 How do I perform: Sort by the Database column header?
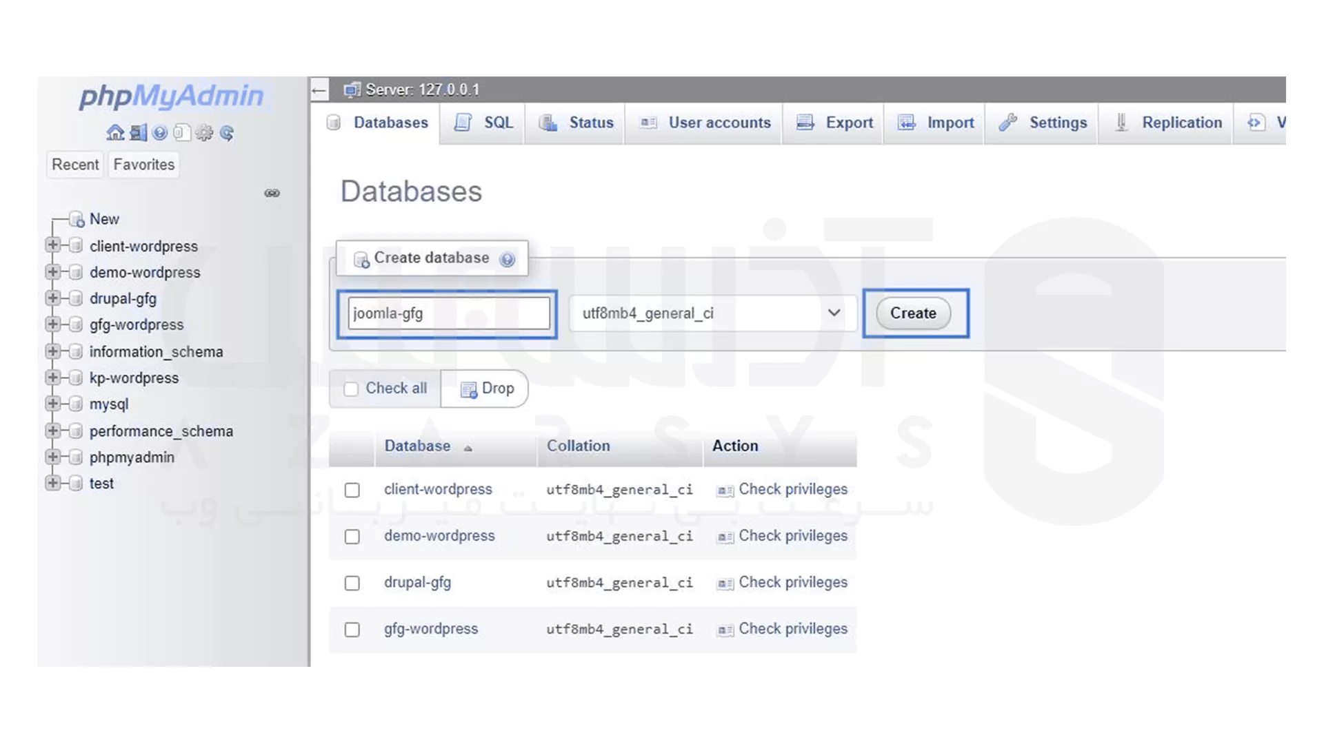417,446
